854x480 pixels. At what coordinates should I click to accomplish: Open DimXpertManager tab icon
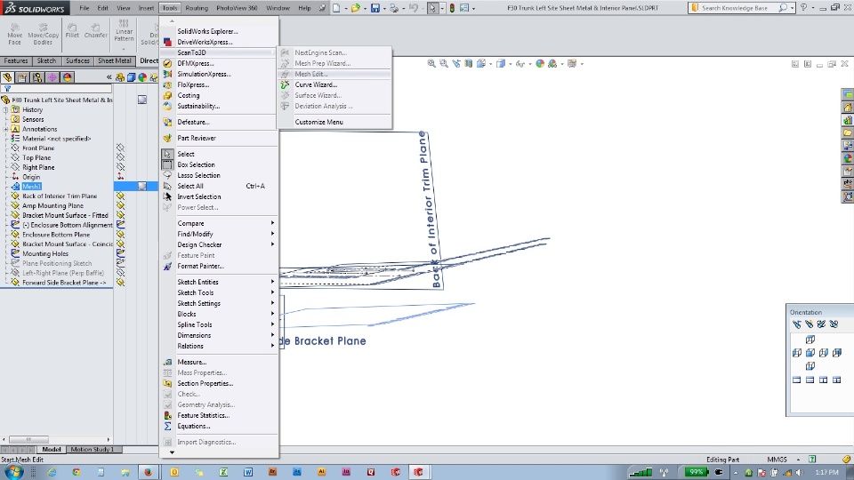click(x=52, y=77)
